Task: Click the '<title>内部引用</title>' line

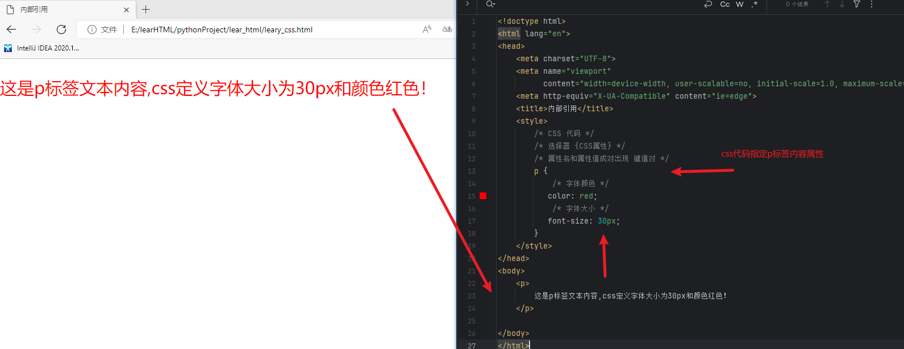Action: pyautogui.click(x=565, y=108)
